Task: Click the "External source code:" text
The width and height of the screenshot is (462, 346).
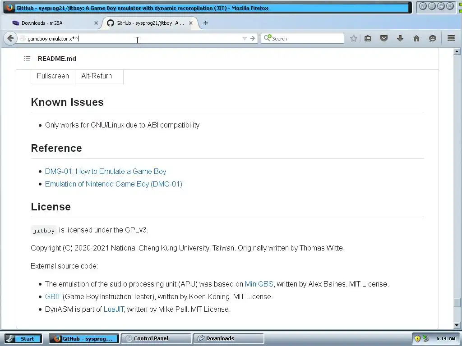Action: [x=64, y=266]
